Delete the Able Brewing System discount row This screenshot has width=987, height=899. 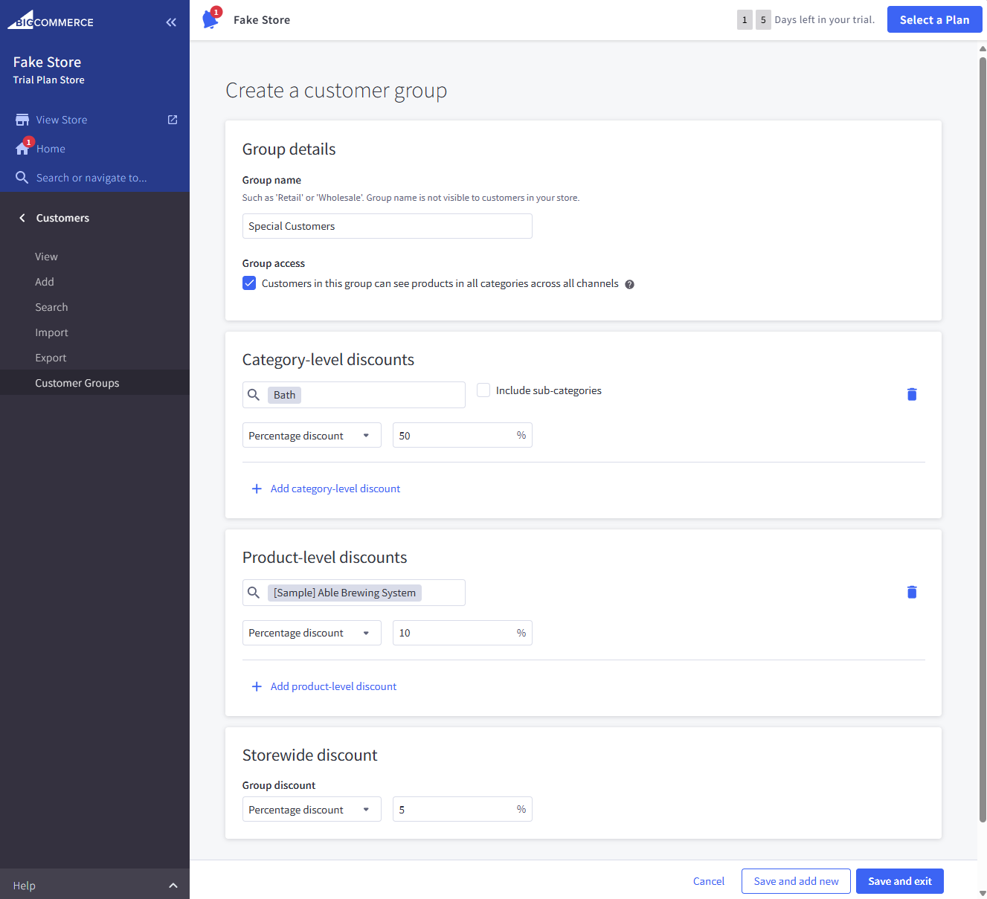tap(912, 592)
